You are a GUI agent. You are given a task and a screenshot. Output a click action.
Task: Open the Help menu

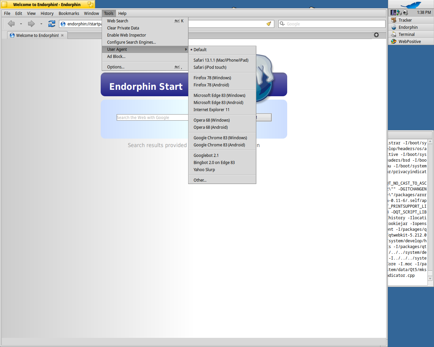click(x=122, y=14)
